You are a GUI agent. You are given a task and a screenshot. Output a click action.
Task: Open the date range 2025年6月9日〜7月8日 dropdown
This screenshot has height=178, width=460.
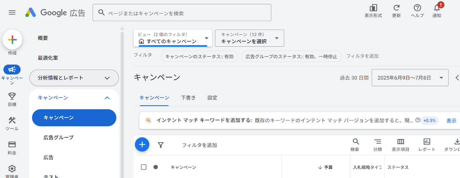[x=410, y=78]
